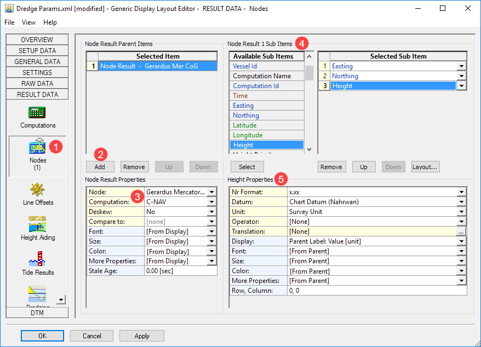Click the app icon in title bar

(9, 9)
